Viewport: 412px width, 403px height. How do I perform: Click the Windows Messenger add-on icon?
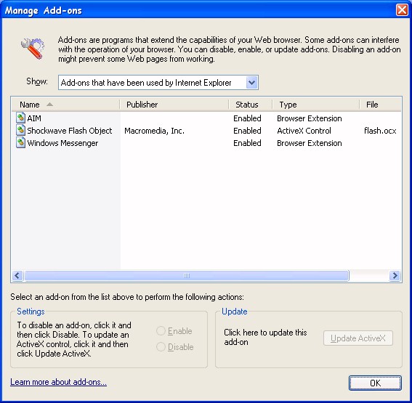click(x=20, y=142)
